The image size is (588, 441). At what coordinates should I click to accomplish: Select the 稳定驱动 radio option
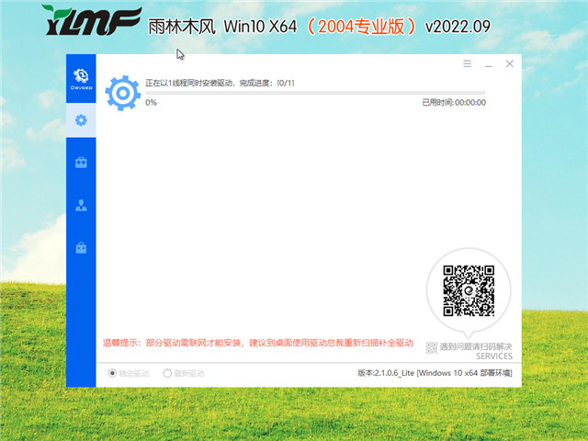129,373
